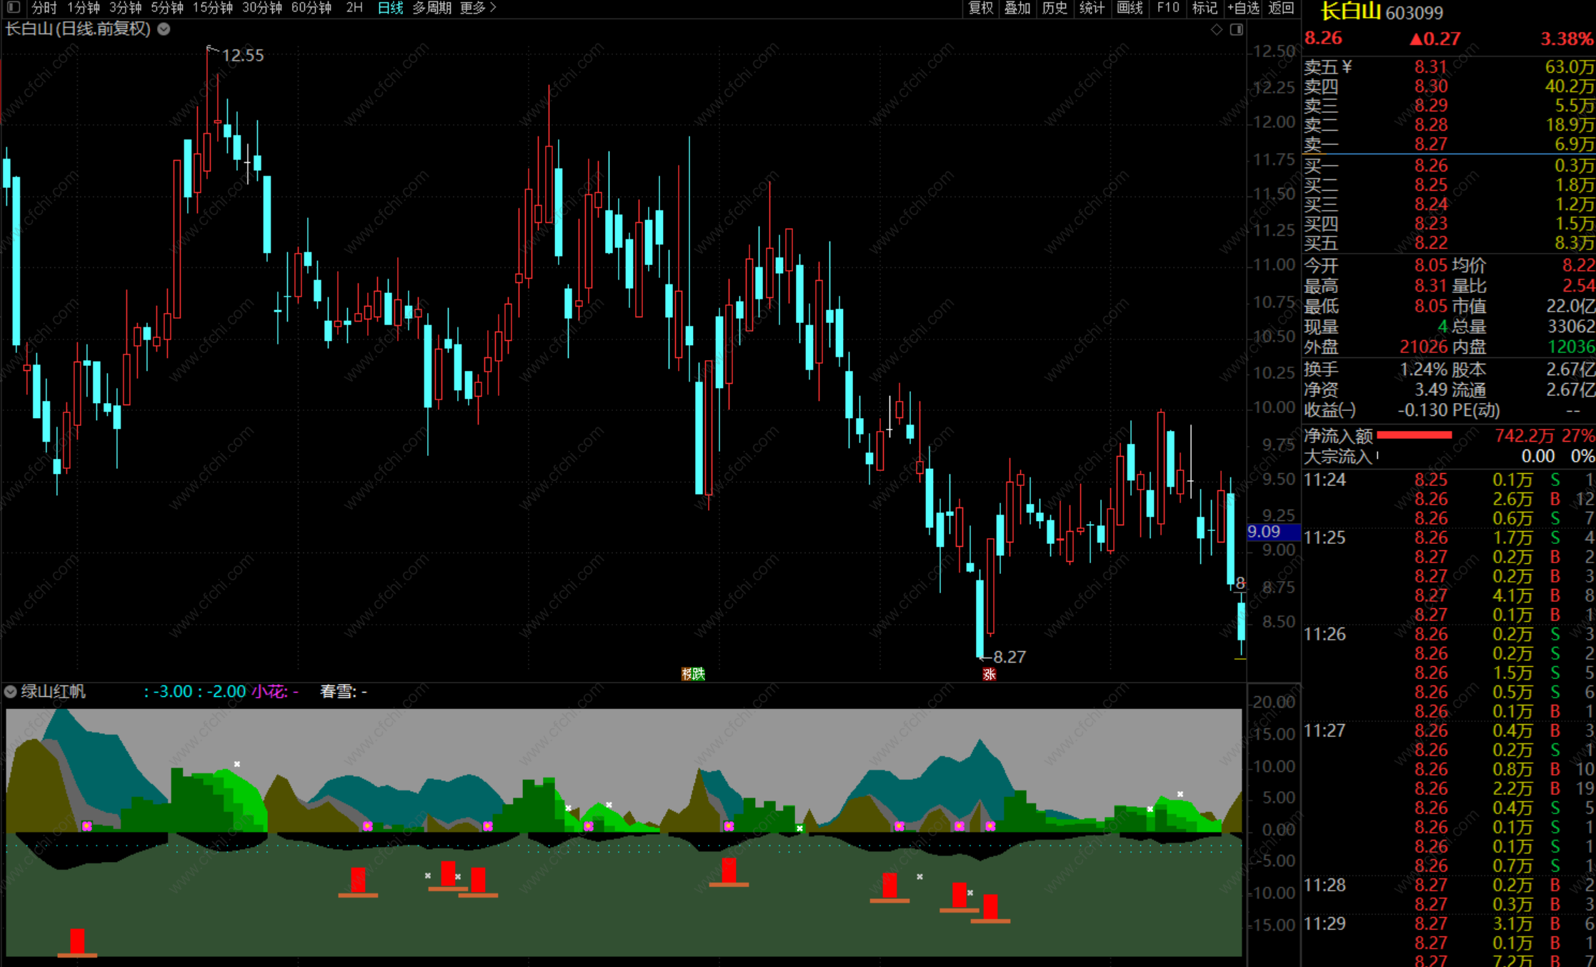Toggle the left sidebar panel icon
Viewport: 1596px width, 967px height.
13,8
